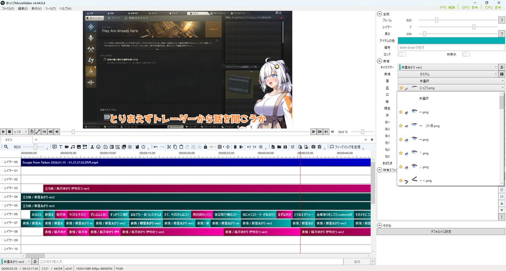Cut the selected item with the scissors icon

pos(169,147)
